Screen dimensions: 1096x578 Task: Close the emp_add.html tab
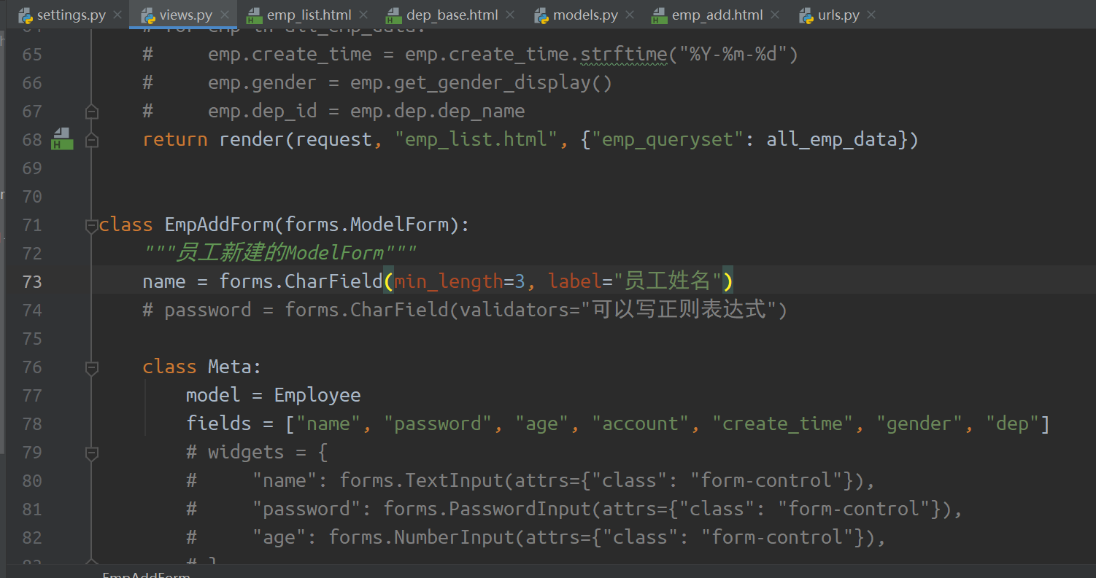pos(774,15)
